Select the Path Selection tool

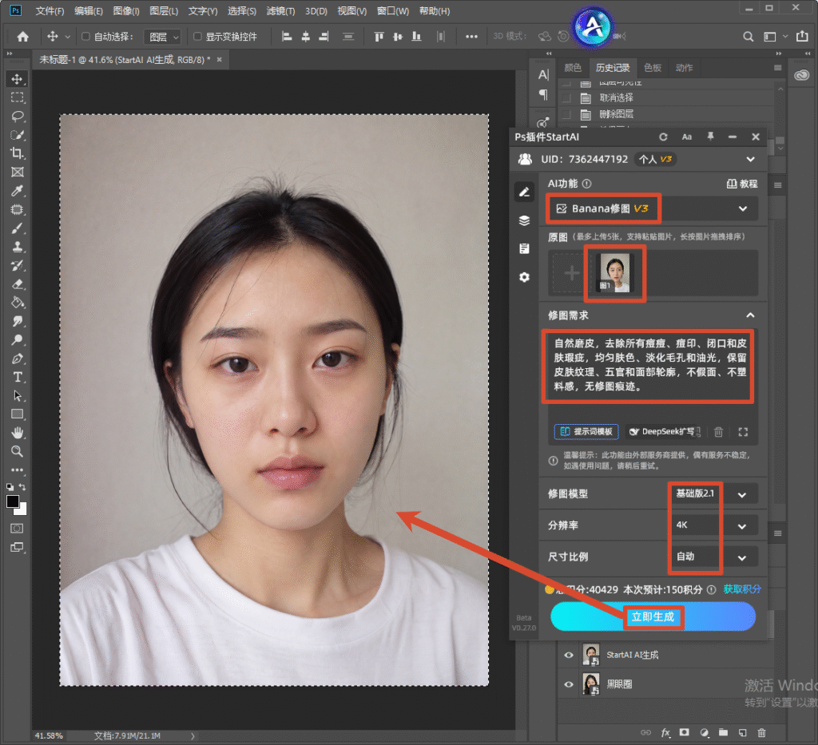(17, 396)
